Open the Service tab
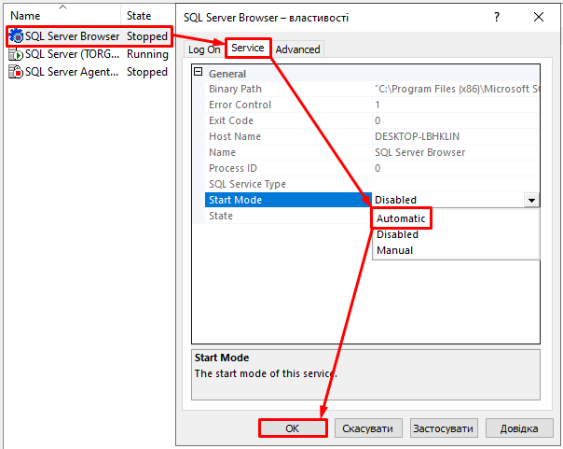This screenshot has height=449, width=563. [x=248, y=48]
